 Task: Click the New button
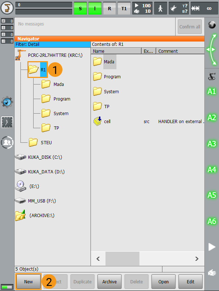[28, 282]
